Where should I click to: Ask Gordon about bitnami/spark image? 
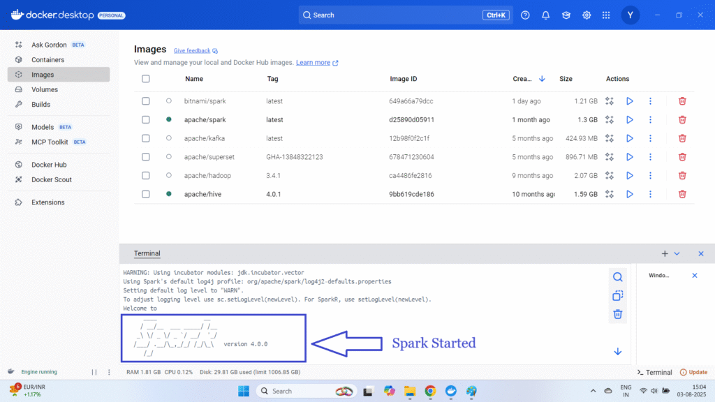pos(609,101)
